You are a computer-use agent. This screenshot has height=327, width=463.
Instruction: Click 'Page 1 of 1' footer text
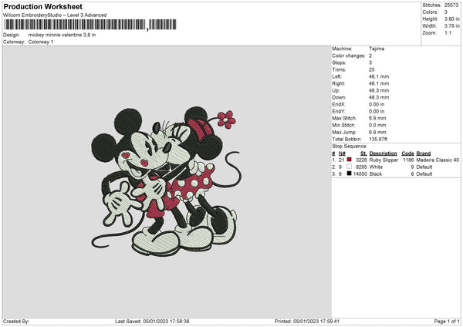tap(447, 322)
